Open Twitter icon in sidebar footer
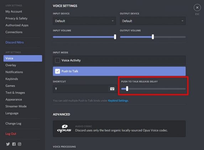This screenshot has height=150, width=204. tap(8, 144)
